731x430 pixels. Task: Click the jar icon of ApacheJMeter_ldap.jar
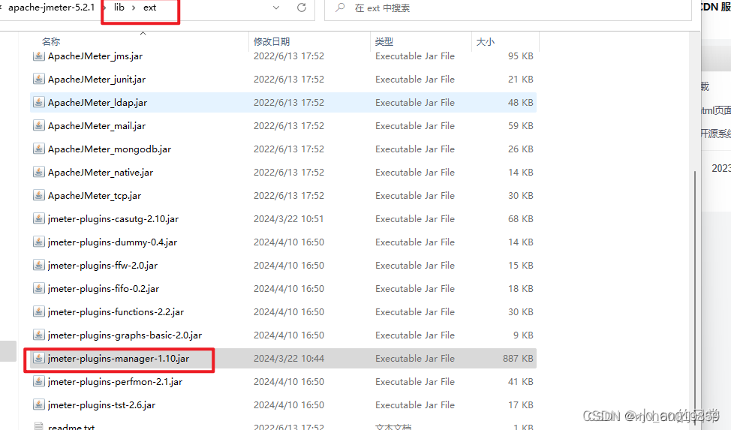click(39, 103)
